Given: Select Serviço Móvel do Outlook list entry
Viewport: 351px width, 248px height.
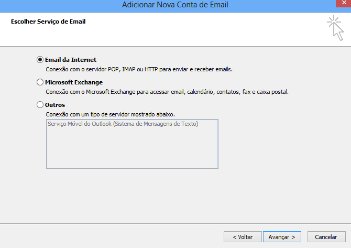Looking at the screenshot, I should [123, 124].
